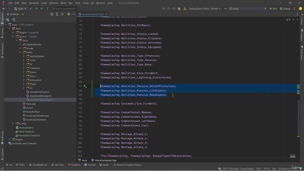Open the toolbar more-actions dots beside Debug

pos(294,9)
